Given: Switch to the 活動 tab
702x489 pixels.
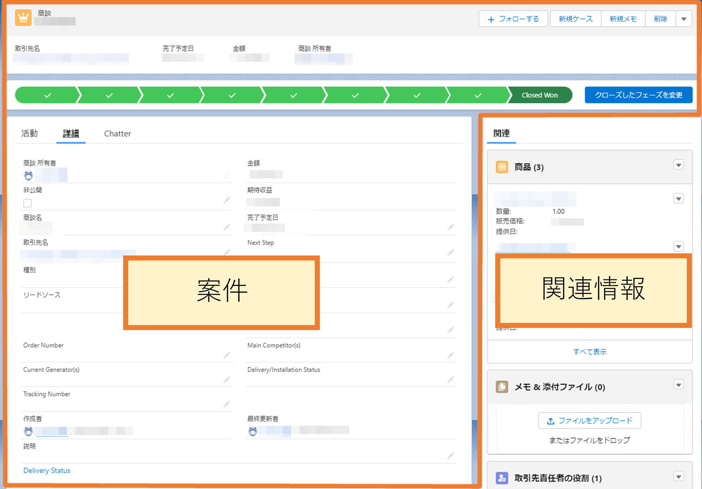Looking at the screenshot, I should 29,133.
